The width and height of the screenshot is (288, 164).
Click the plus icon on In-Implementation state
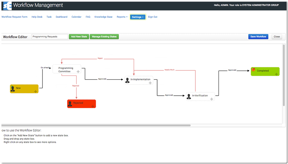150,83
